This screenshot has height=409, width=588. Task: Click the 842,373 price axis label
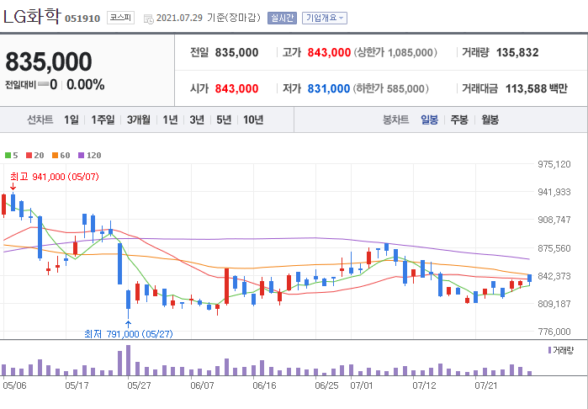[x=554, y=276]
